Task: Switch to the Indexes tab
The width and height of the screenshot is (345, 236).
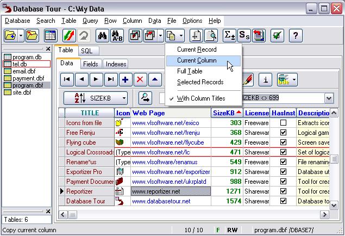Action: [116, 64]
